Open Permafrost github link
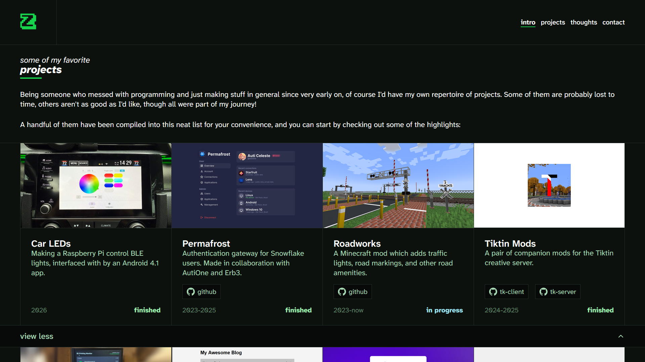The width and height of the screenshot is (645, 362). point(202,292)
